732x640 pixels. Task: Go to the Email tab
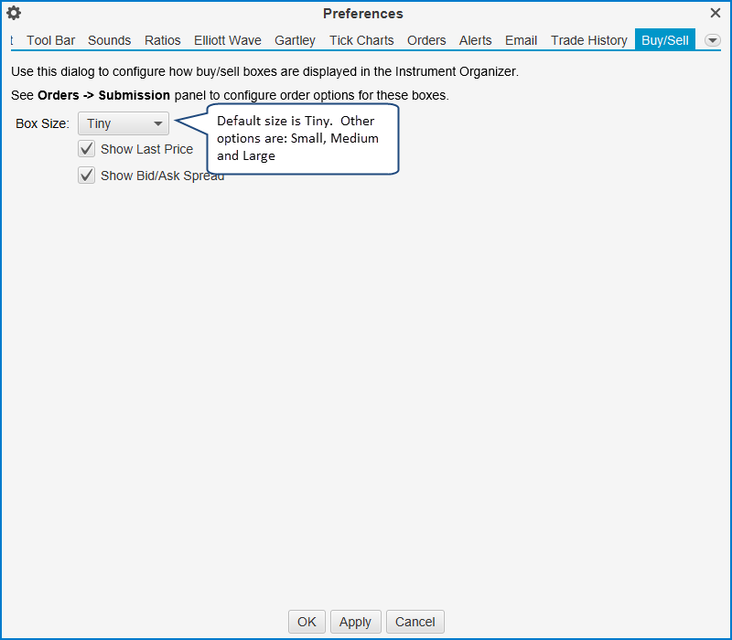coord(522,40)
